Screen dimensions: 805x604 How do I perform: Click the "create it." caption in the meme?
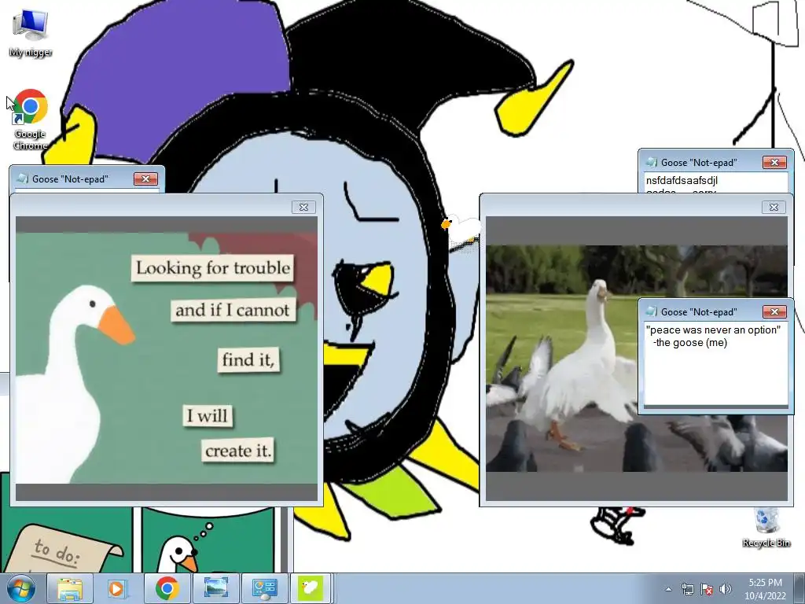tap(237, 451)
